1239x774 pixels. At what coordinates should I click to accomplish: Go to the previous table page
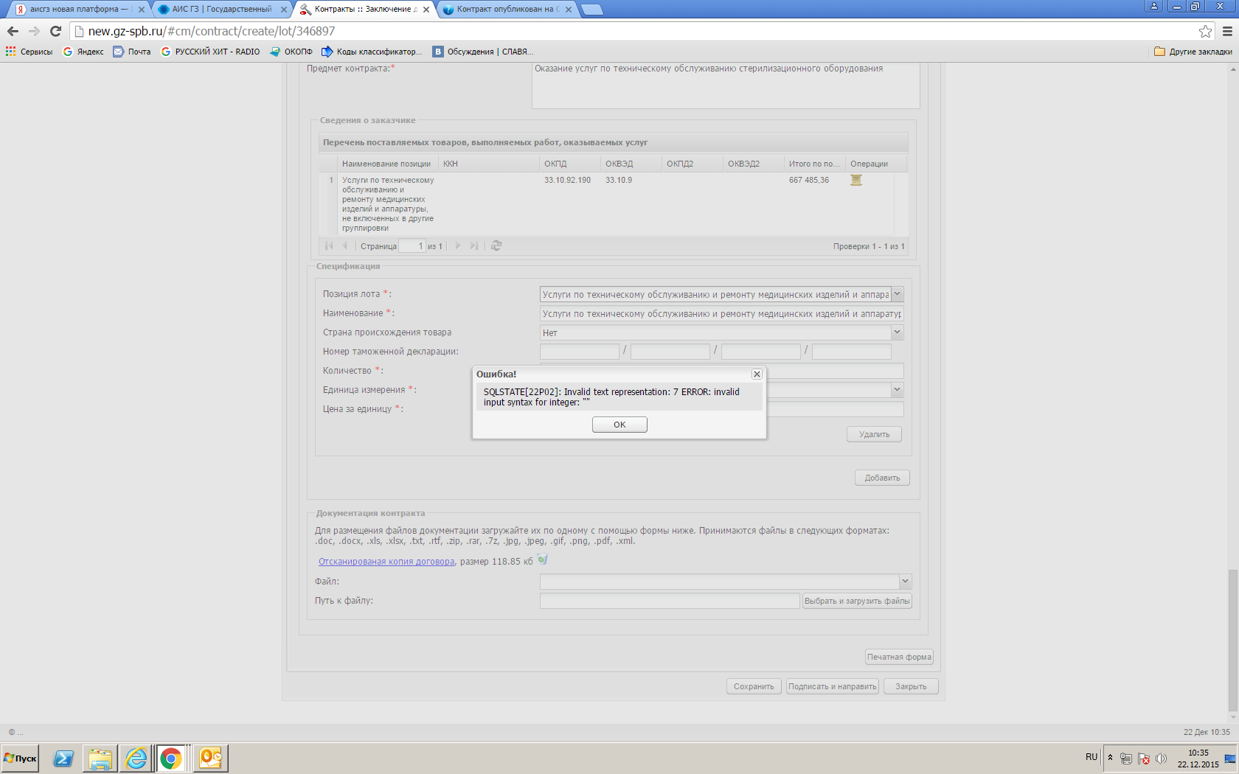point(344,245)
